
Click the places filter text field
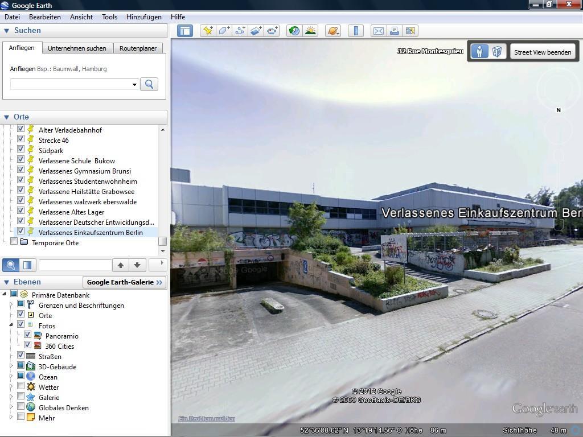point(75,265)
